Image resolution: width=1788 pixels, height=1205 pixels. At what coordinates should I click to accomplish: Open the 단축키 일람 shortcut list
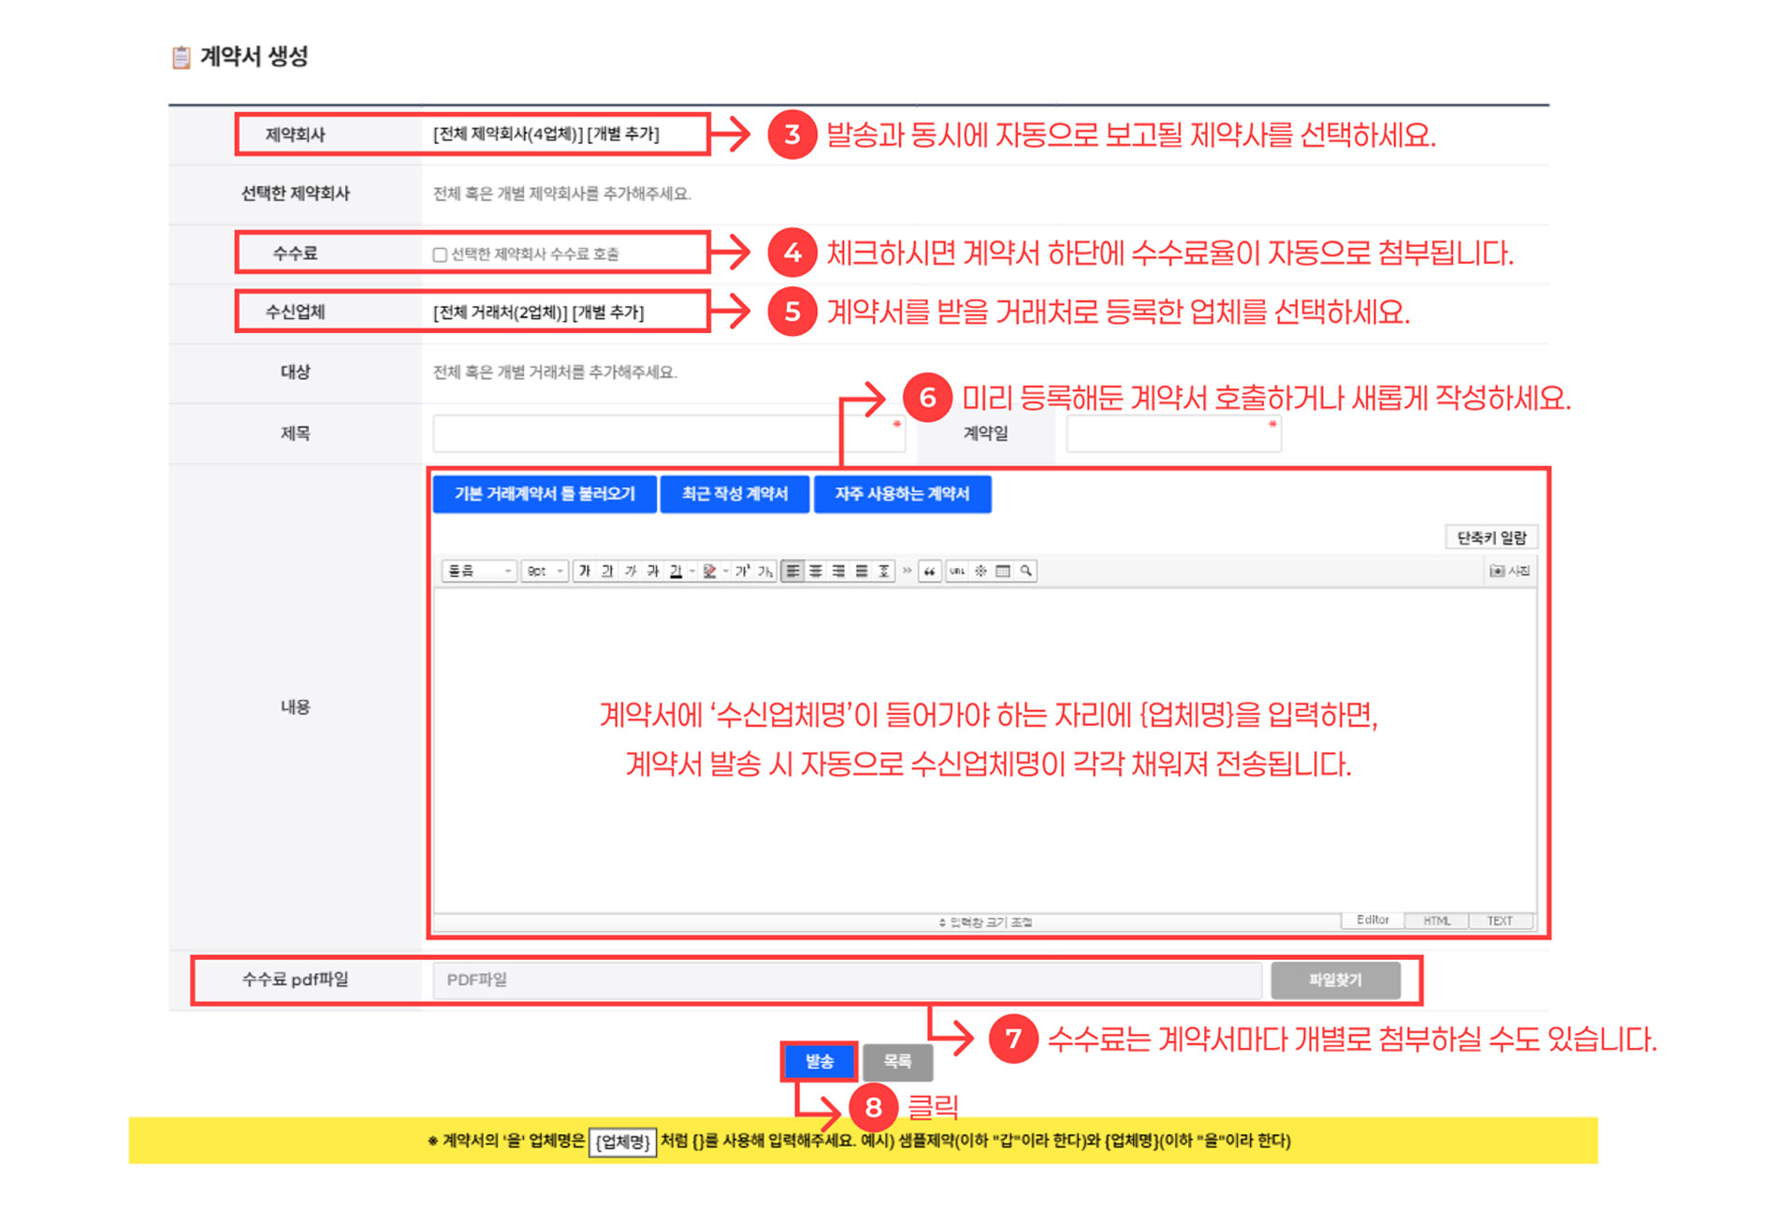[x=1491, y=538]
